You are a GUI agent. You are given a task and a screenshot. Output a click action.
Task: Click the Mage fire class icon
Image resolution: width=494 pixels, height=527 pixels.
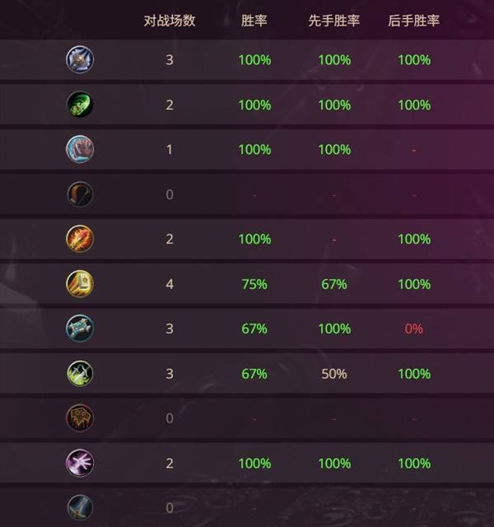click(x=80, y=239)
